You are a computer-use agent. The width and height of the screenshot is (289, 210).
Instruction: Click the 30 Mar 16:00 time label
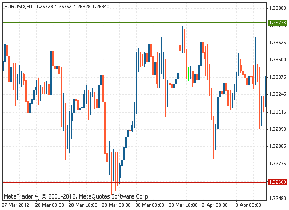(x=183, y=205)
